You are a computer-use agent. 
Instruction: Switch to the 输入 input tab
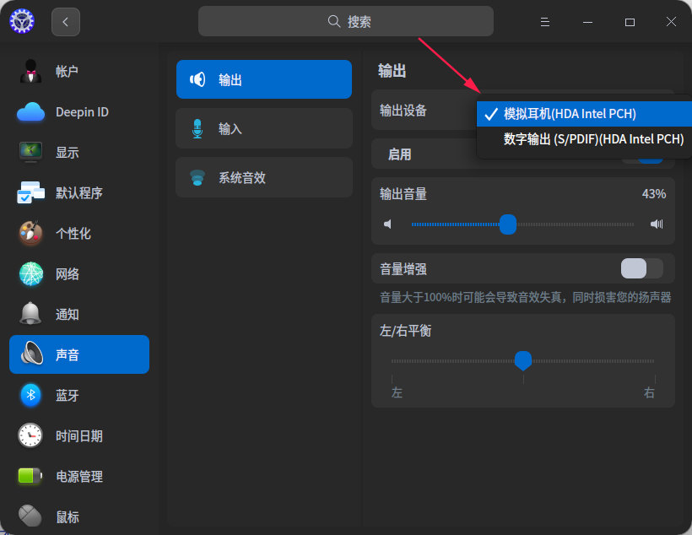pyautogui.click(x=264, y=128)
